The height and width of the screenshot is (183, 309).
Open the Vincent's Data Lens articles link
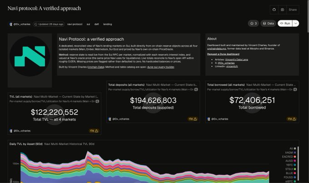click(236, 59)
